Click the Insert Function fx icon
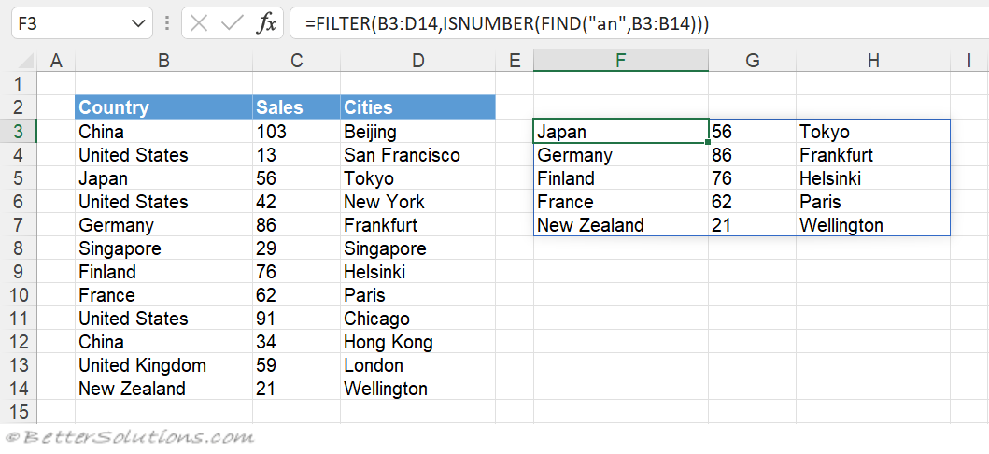989x454 pixels. coord(266,24)
